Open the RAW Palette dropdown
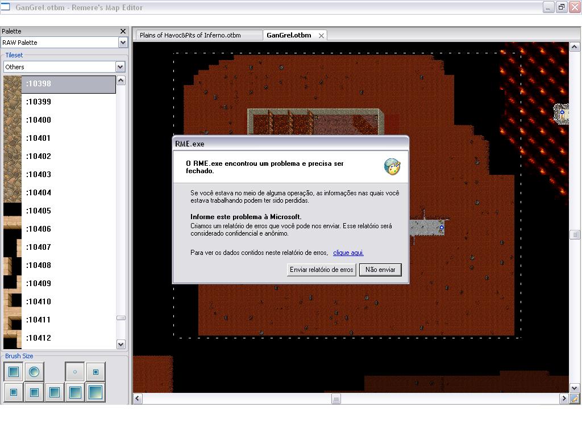The width and height of the screenshot is (582, 436). (x=123, y=43)
